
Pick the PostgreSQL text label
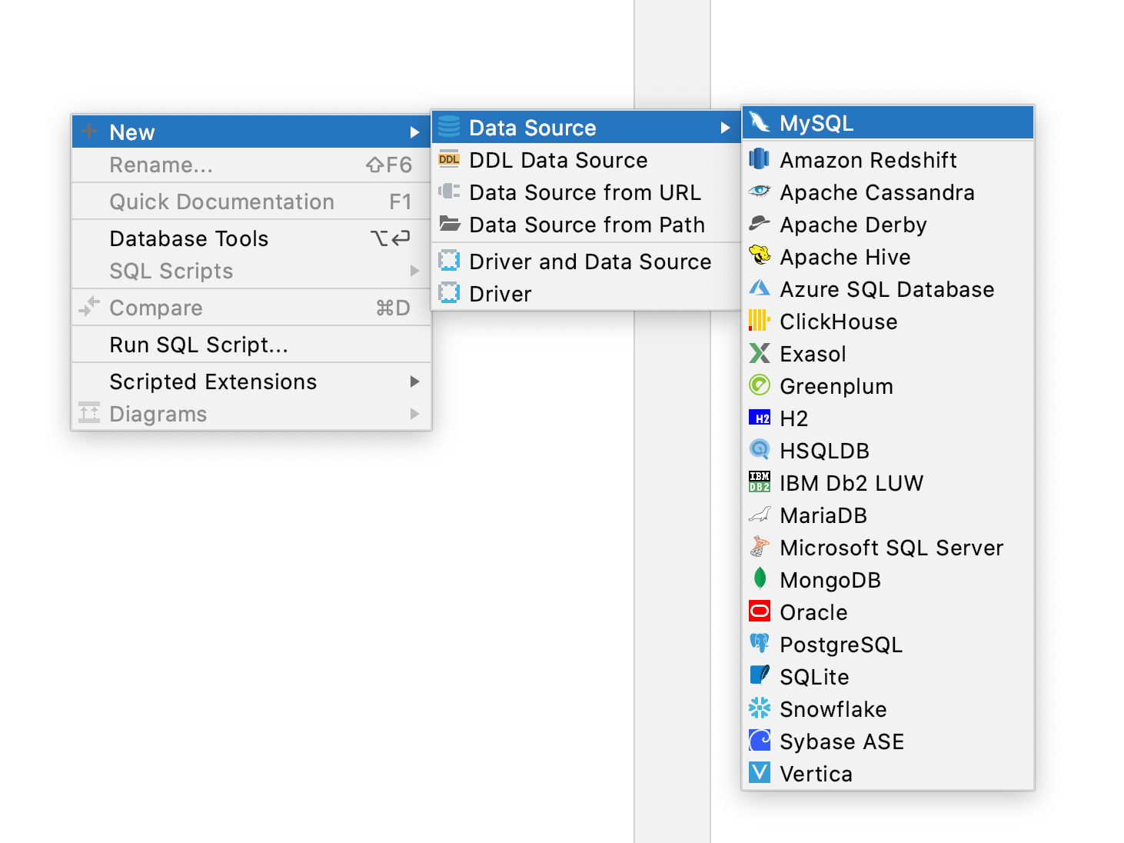(841, 645)
